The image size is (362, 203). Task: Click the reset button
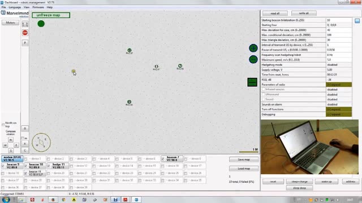click(273, 182)
